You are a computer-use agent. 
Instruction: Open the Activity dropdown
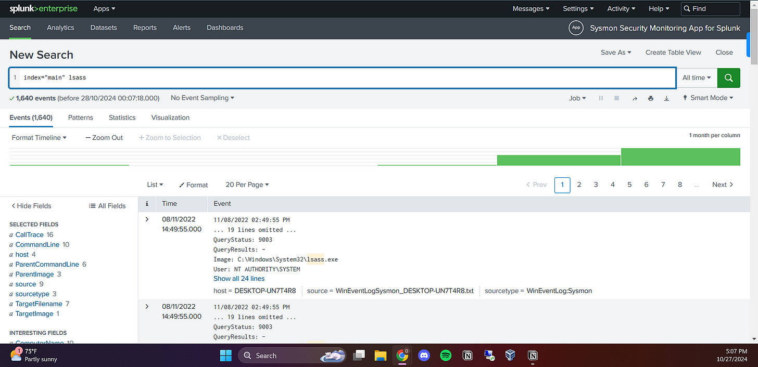(622, 9)
